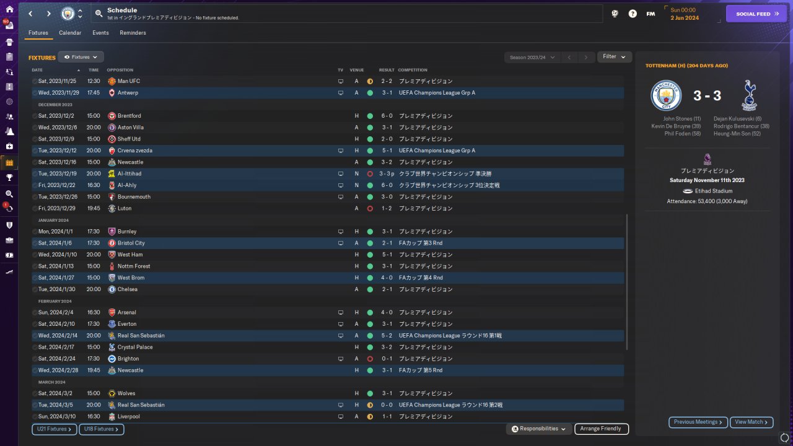Switch to the Calendar tab
Screen dimensions: 793x446
[x=70, y=33]
